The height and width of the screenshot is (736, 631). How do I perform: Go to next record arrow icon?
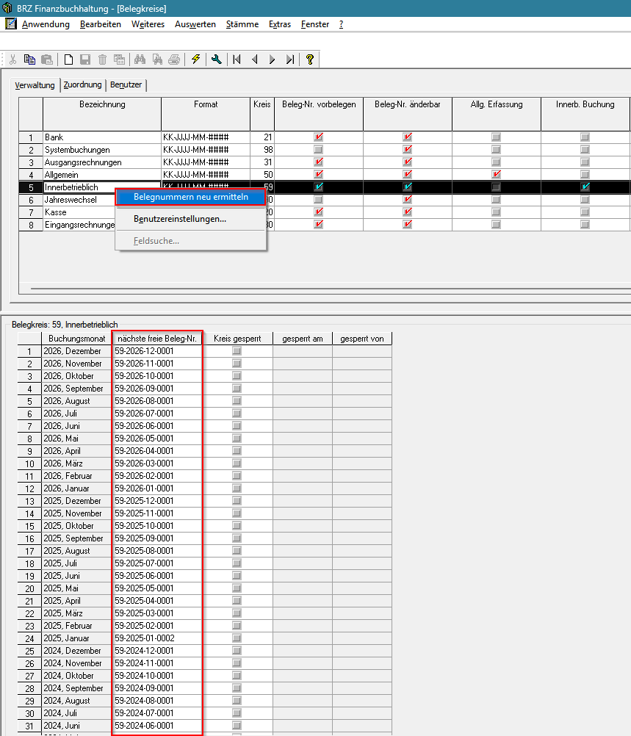point(273,59)
